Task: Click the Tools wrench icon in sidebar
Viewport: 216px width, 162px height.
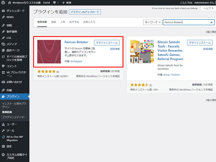Action: point(3,130)
